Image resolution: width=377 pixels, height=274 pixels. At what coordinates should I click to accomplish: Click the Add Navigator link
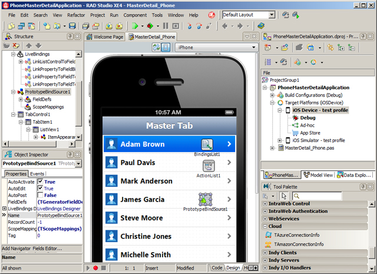point(16,249)
